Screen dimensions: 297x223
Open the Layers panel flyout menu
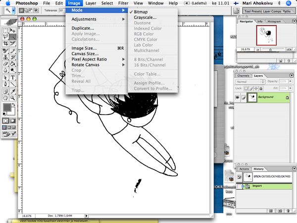pyautogui.click(x=292, y=75)
